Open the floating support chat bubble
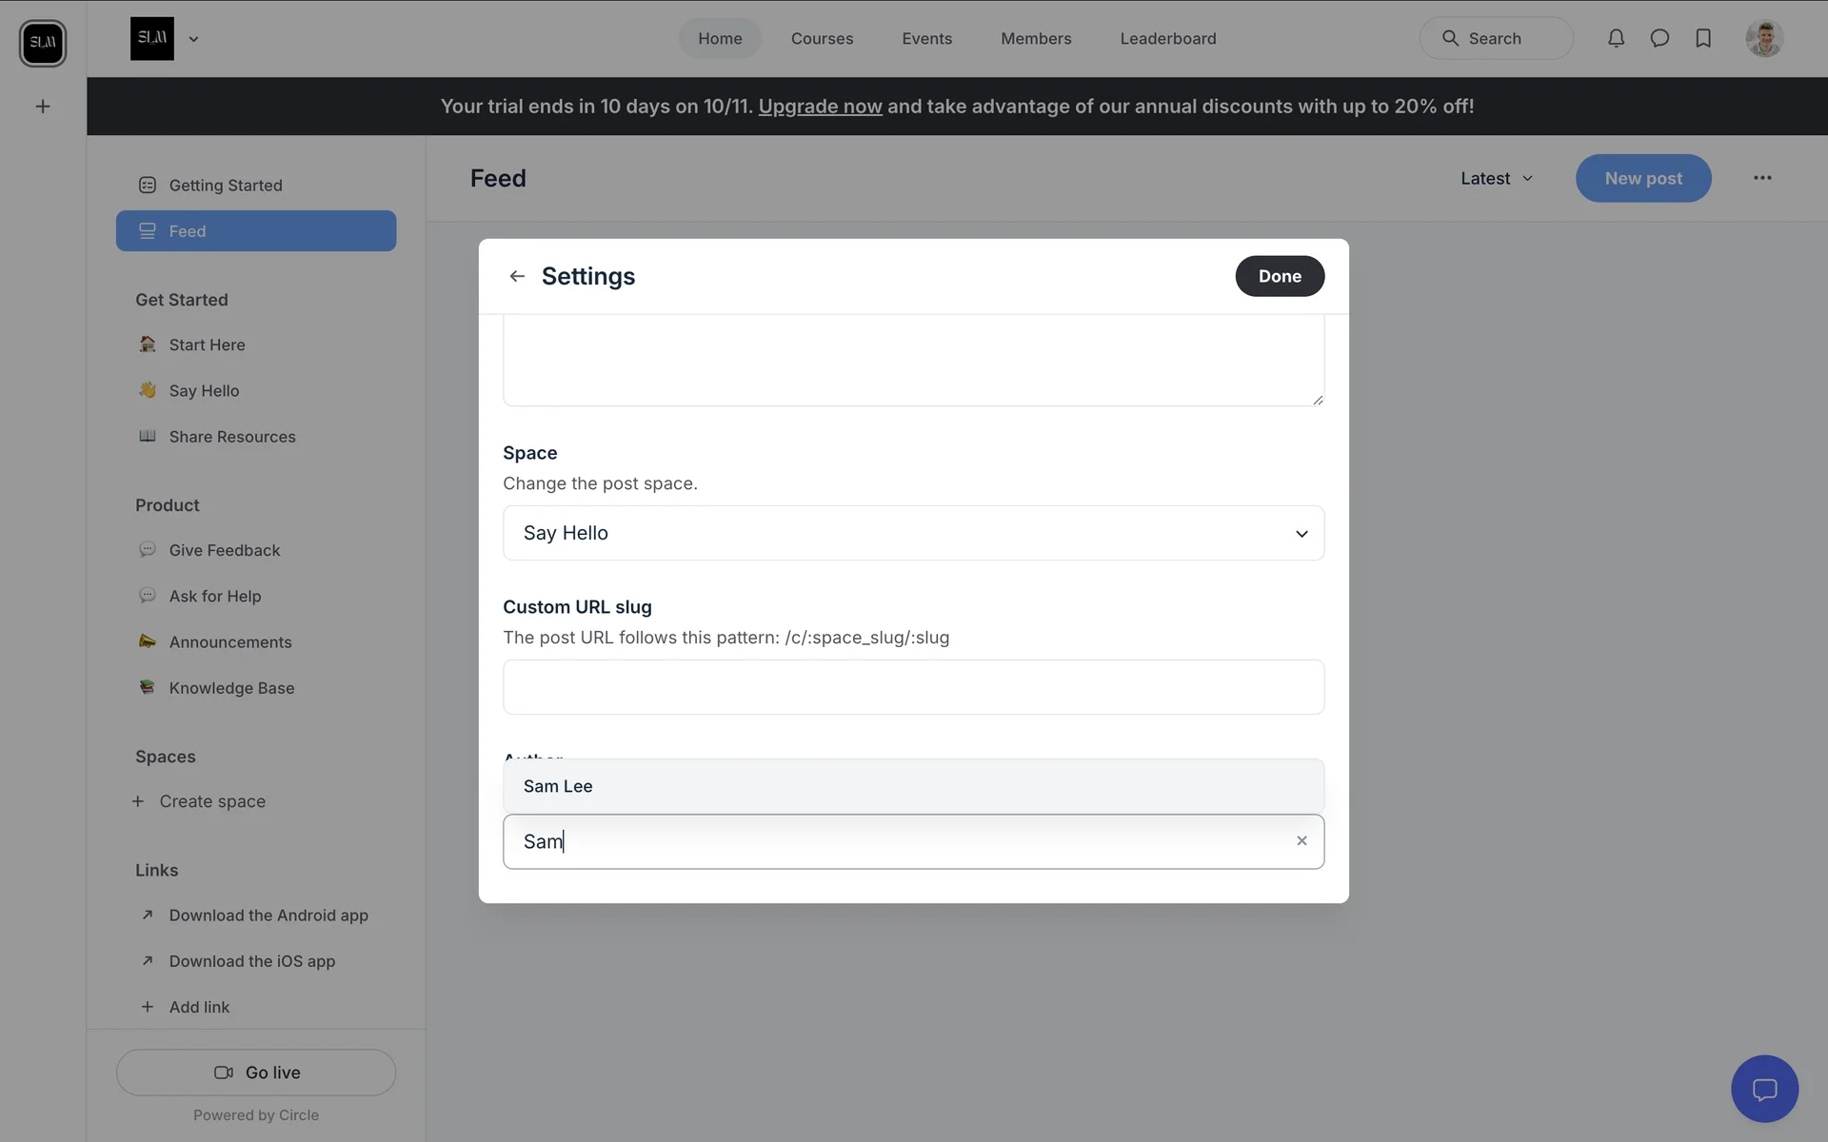Image resolution: width=1828 pixels, height=1142 pixels. click(x=1764, y=1089)
